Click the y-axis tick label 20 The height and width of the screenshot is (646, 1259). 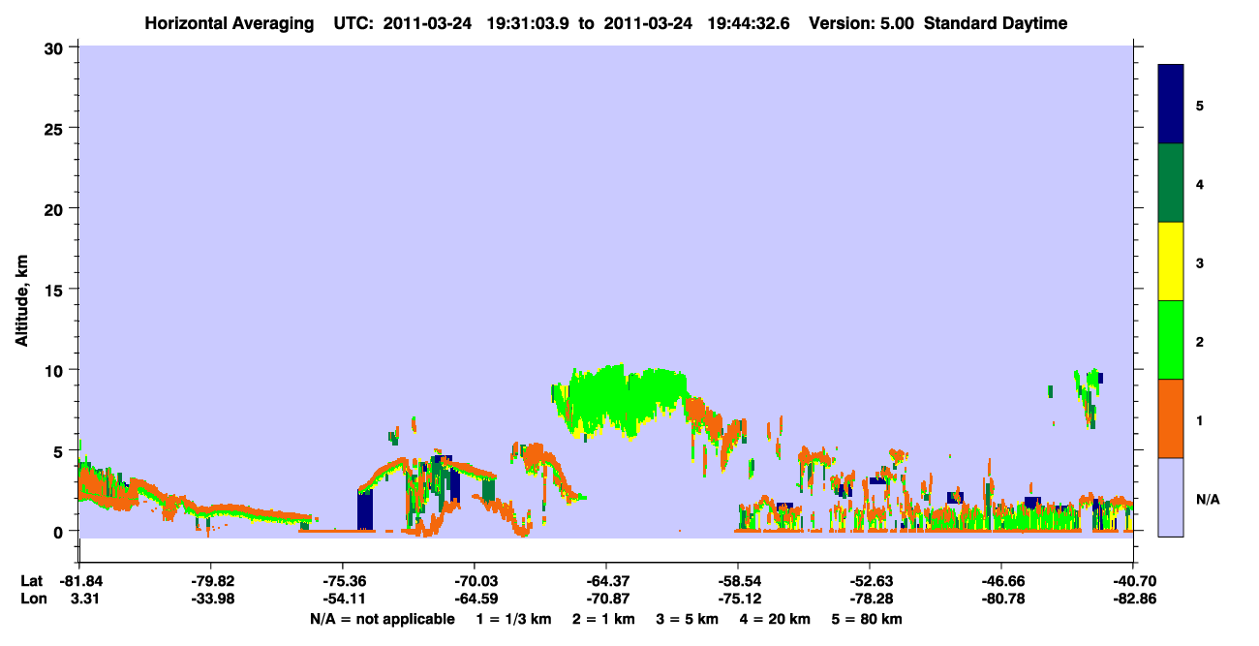pos(56,208)
